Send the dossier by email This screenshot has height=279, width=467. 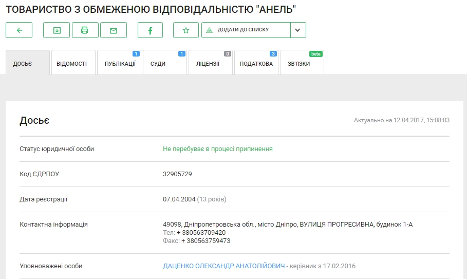114,30
